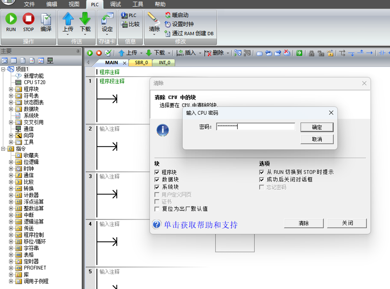390x289 pixels.
Task: Click the green RUN icon in ribbon
Action: [x=11, y=19]
